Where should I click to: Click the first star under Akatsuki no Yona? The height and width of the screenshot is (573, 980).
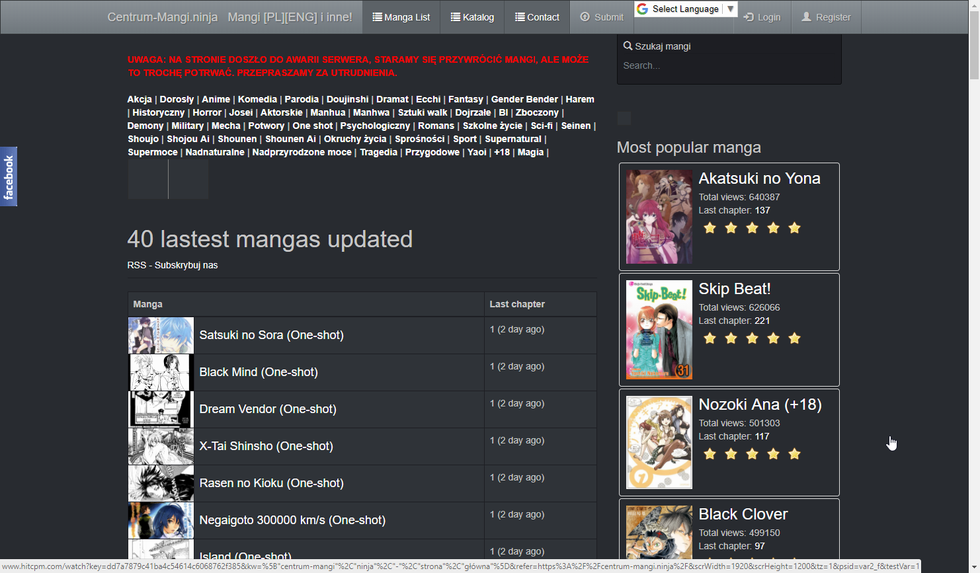pyautogui.click(x=710, y=228)
